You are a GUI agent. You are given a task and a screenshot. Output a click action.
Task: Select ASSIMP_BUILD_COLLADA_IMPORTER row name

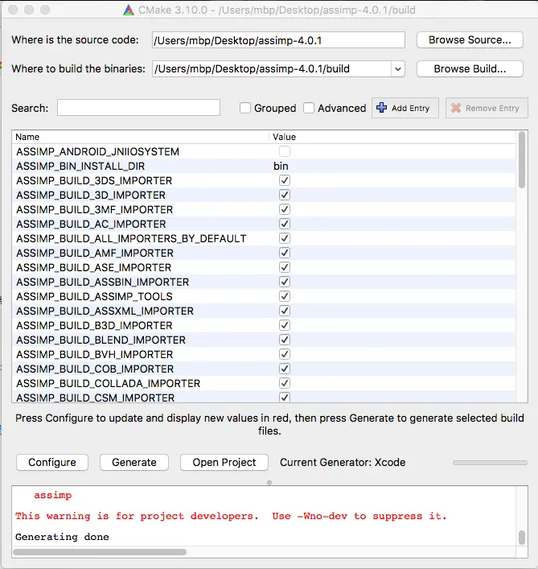tap(108, 384)
